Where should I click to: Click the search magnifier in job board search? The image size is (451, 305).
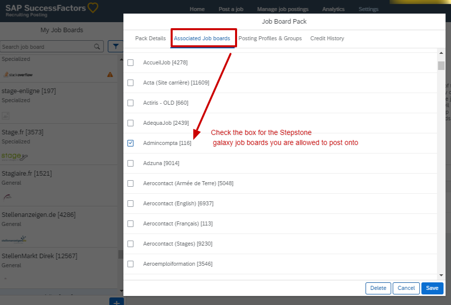97,47
